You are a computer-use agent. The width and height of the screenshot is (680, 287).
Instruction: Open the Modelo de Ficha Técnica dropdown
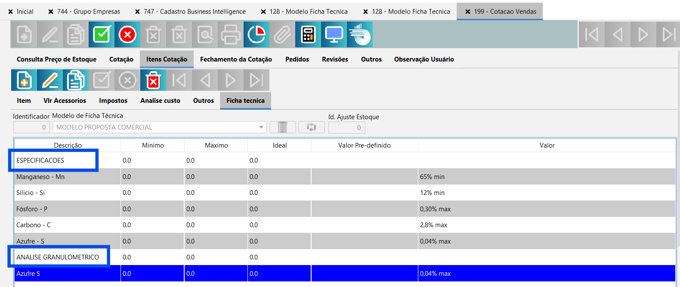click(261, 127)
